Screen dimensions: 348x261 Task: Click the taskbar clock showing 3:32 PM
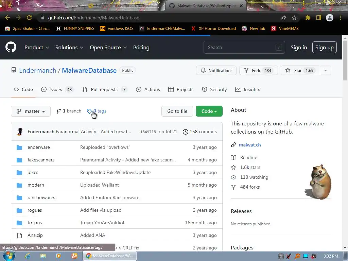click(x=331, y=256)
